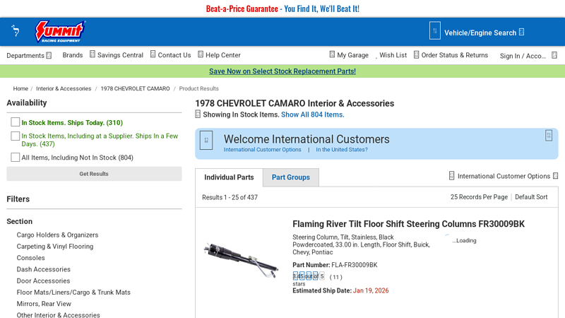Expand the Departments menu
The width and height of the screenshot is (565, 318).
(29, 55)
